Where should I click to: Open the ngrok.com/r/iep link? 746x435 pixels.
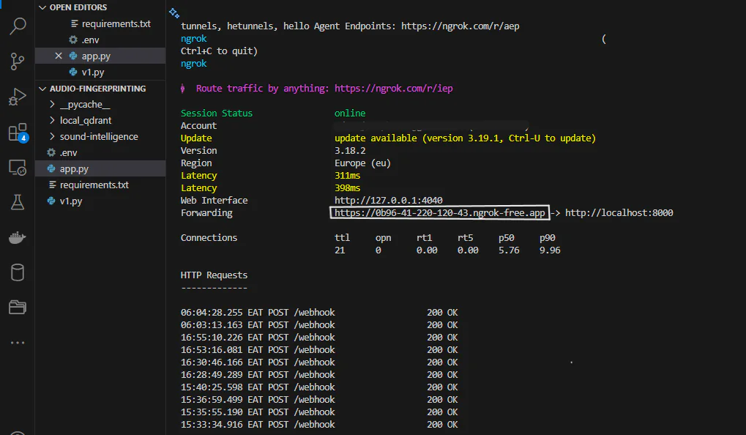tap(393, 89)
